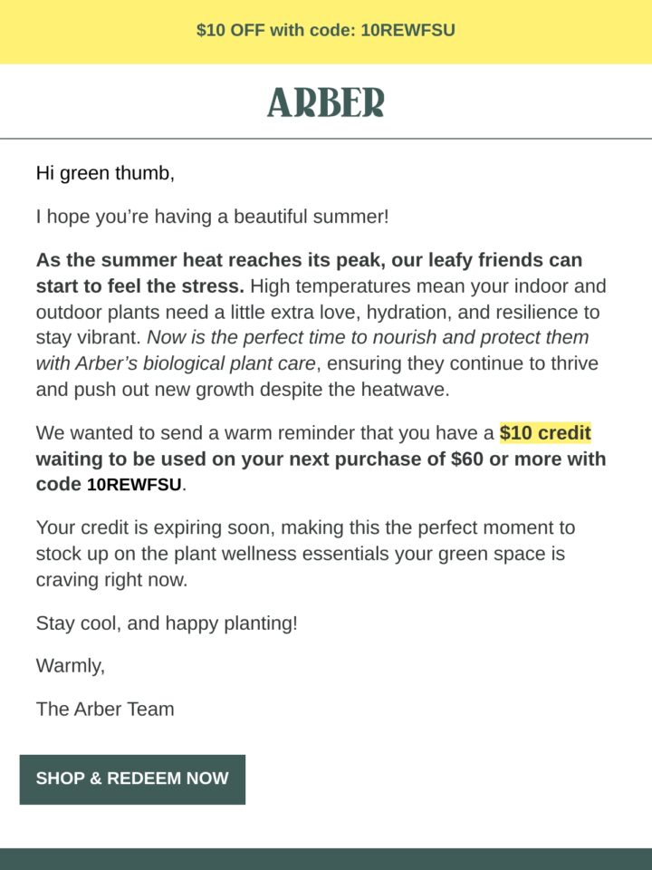
Task: Click 'The Arber Team' signature
Action: pos(105,709)
